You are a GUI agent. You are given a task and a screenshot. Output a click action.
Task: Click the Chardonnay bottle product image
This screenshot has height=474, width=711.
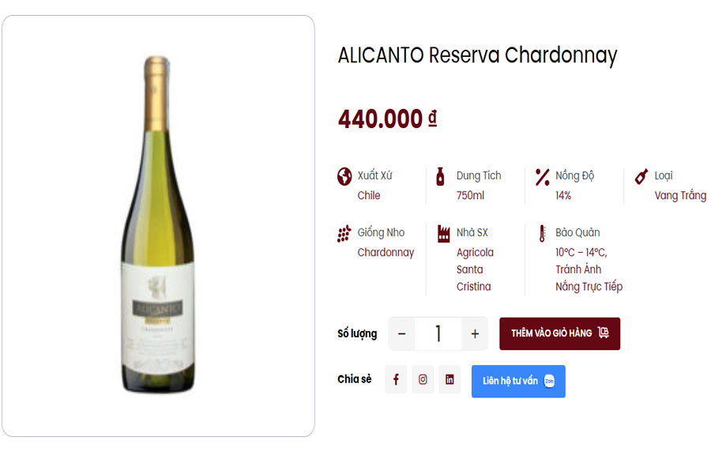pos(157,229)
